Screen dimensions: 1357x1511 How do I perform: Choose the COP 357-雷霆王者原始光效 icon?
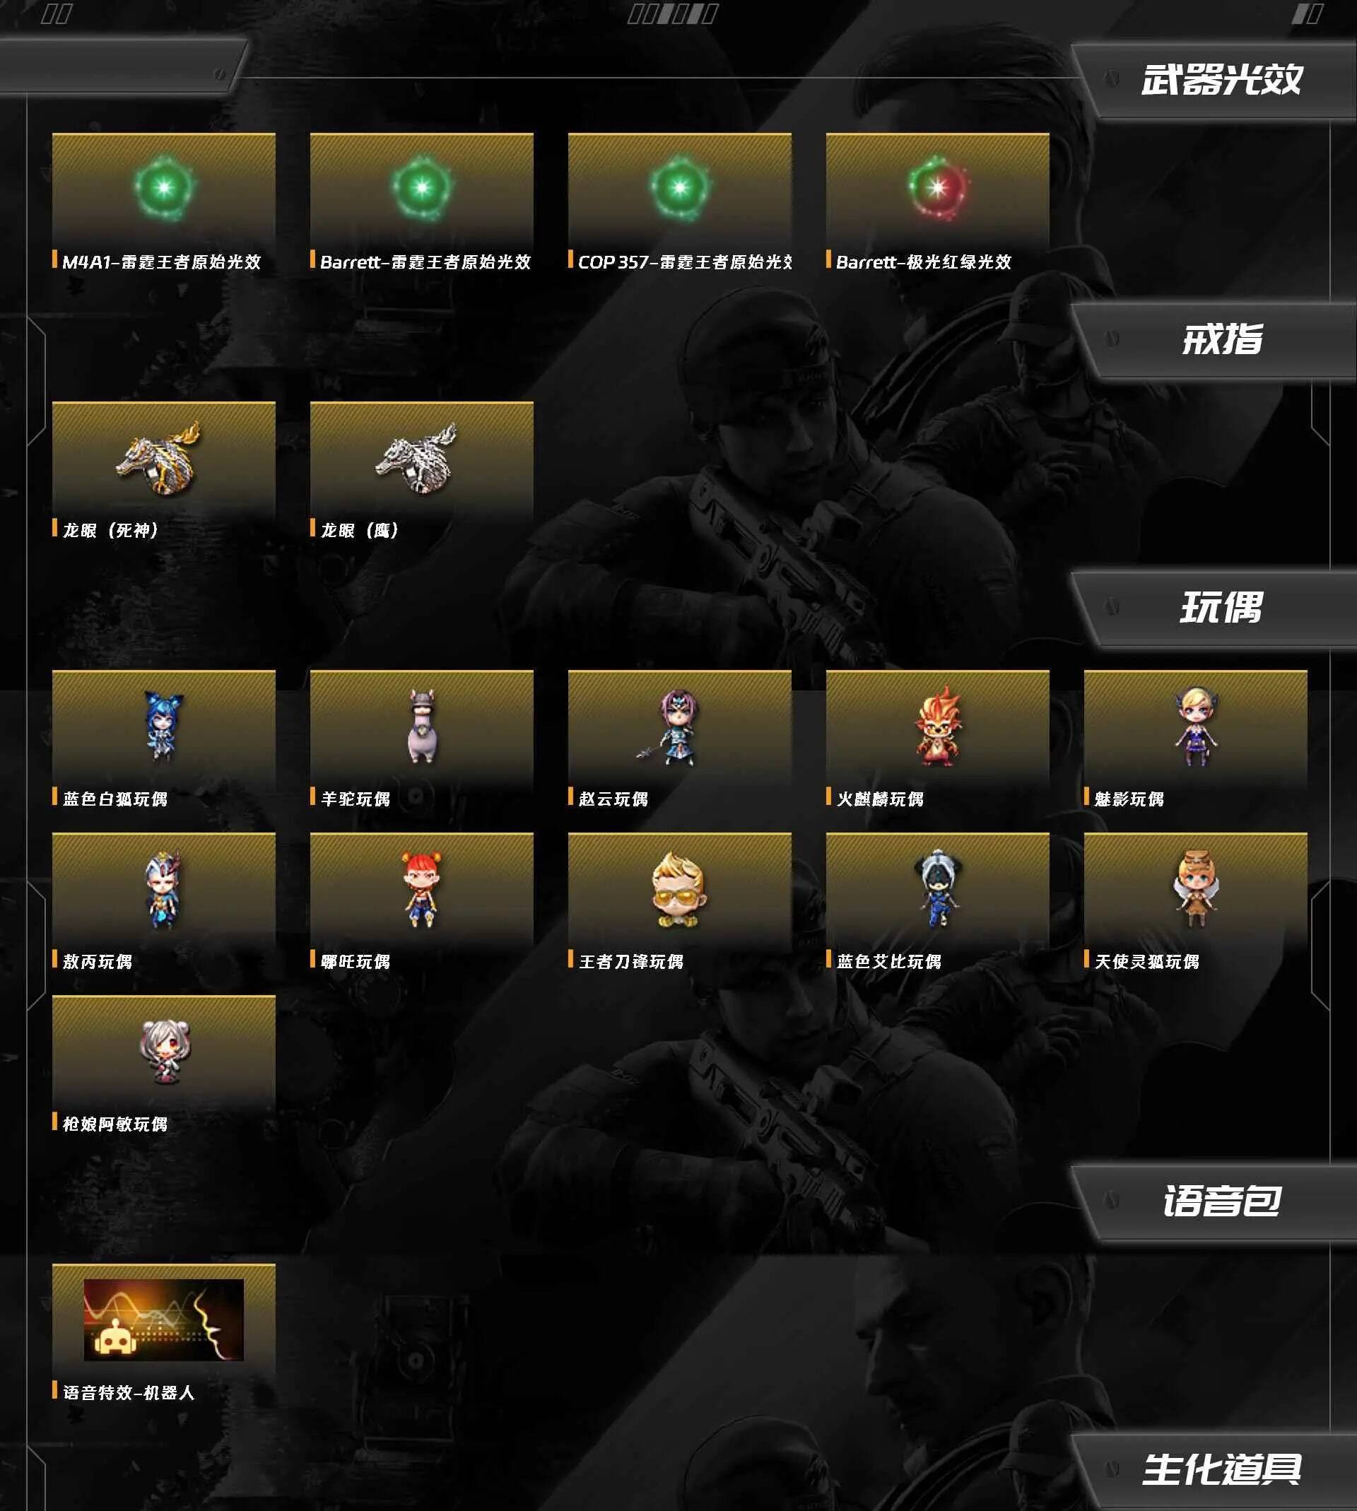click(679, 188)
